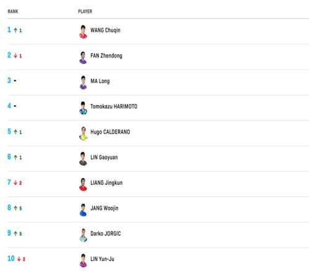
Task: Click the RANK column header
Action: click(x=13, y=11)
